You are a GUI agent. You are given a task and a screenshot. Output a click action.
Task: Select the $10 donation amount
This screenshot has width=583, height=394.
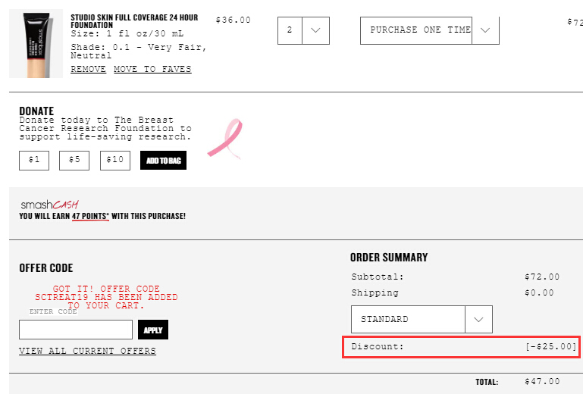[115, 161]
